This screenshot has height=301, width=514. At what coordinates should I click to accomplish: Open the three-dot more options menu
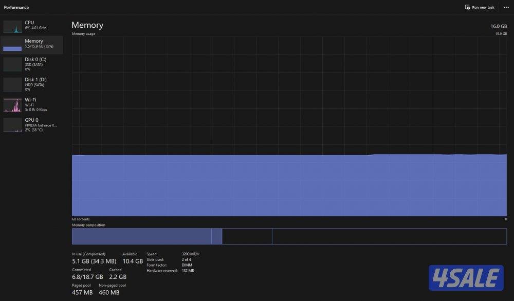click(x=506, y=7)
